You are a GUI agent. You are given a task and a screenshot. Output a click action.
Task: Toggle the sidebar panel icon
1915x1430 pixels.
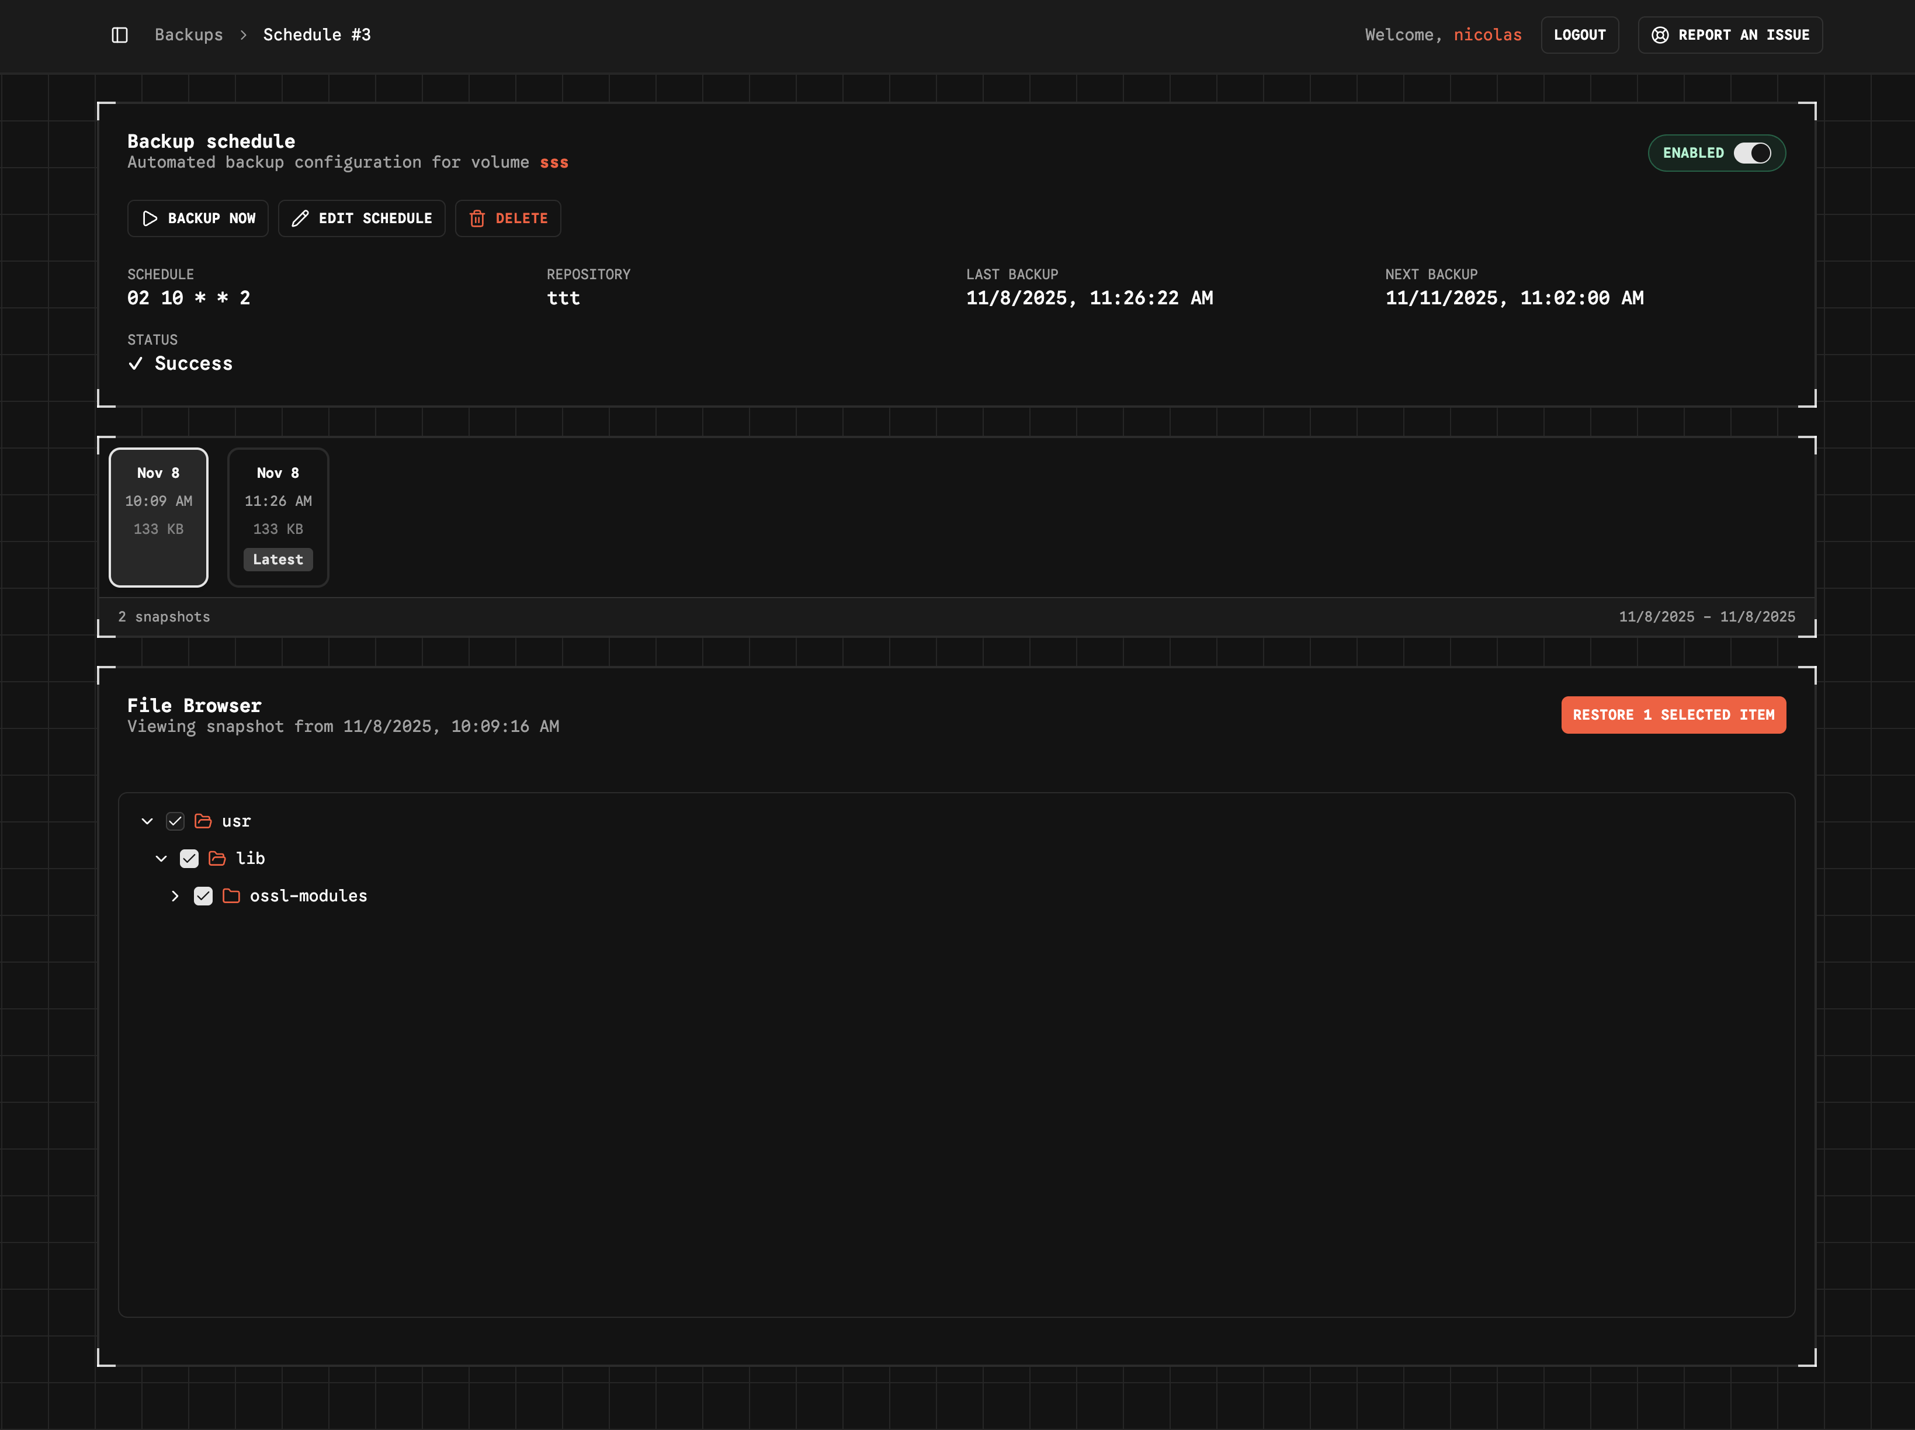click(x=120, y=34)
